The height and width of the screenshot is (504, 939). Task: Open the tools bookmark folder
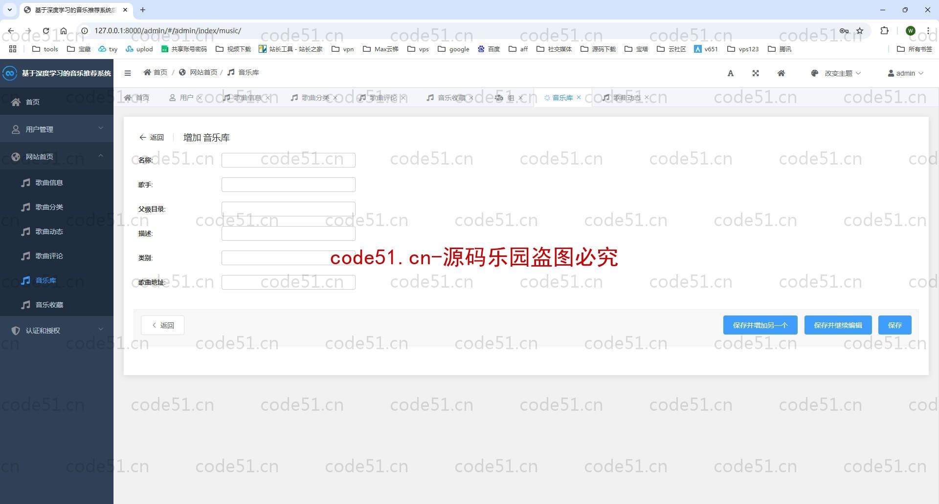pyautogui.click(x=45, y=49)
